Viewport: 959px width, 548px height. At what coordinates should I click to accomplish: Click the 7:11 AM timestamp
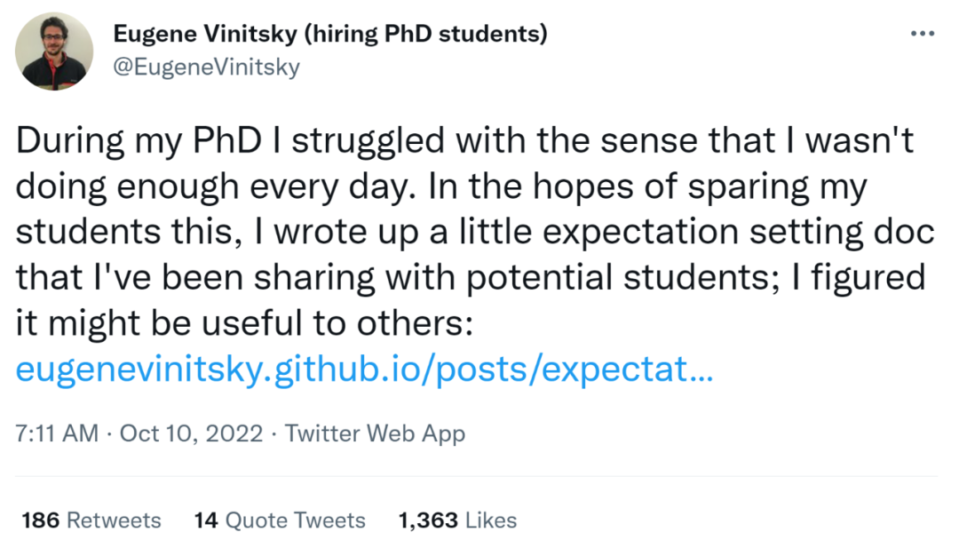[57, 433]
